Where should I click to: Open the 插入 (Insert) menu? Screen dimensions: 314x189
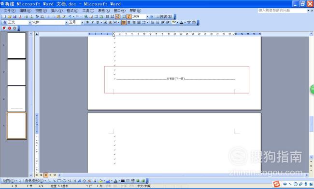(57, 11)
